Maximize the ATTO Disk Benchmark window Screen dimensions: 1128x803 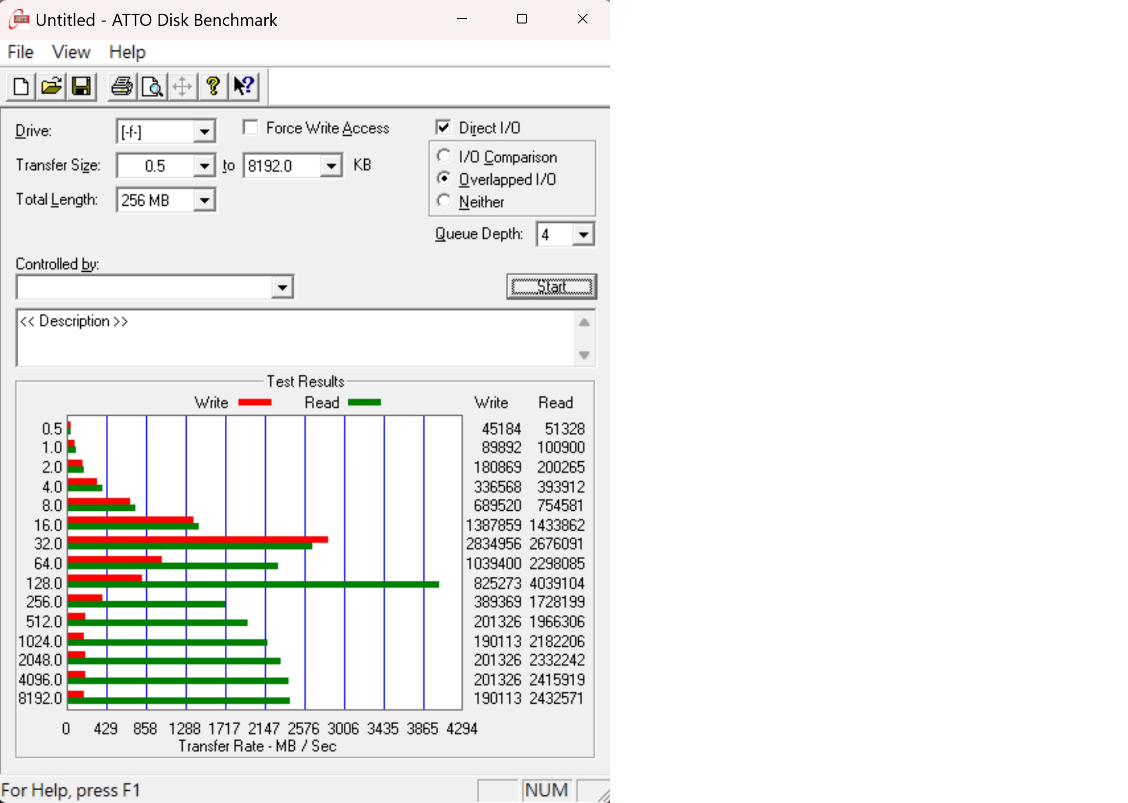521,19
